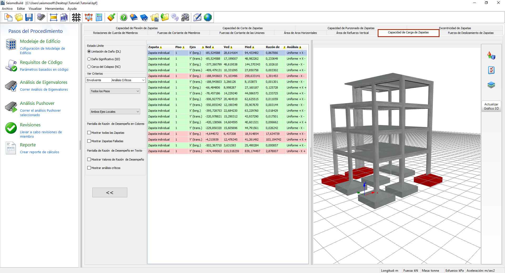Open the calculator icon in toolbar
The width and height of the screenshot is (505, 273).
point(99,18)
